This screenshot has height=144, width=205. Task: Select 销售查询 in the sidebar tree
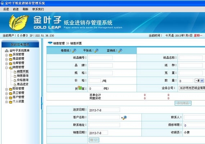23,76
